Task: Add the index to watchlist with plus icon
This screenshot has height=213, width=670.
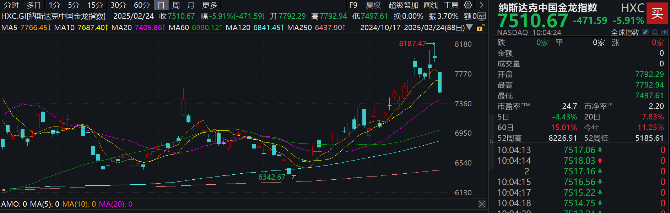Action: coord(664,32)
